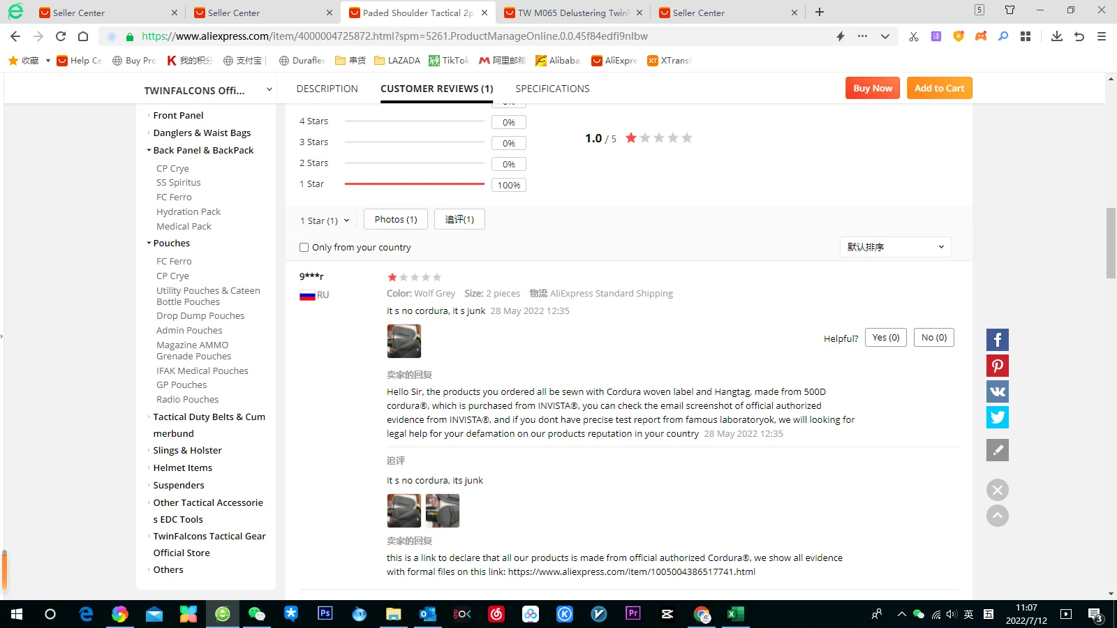This screenshot has width=1117, height=628.
Task: Open Photoshop from the taskbar
Action: point(325,614)
